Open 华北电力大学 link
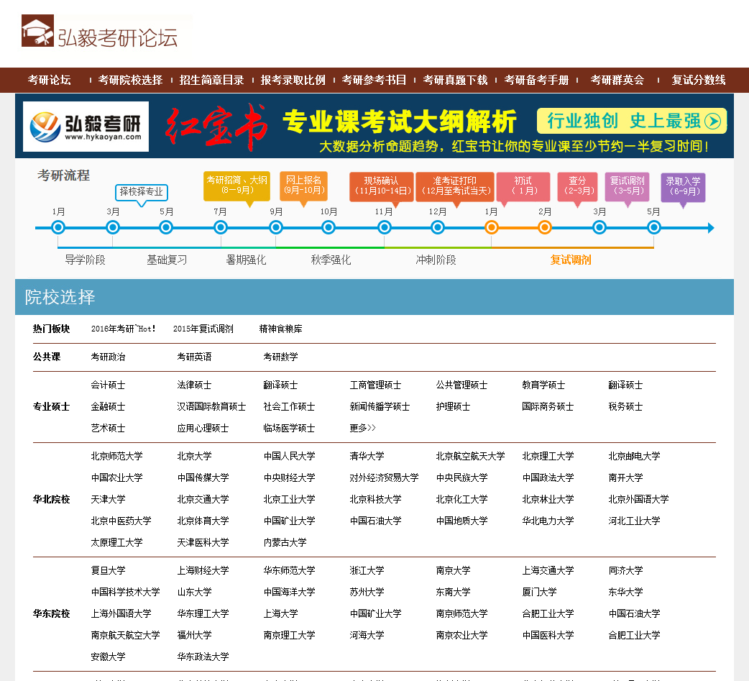This screenshot has height=681, width=749. point(548,521)
